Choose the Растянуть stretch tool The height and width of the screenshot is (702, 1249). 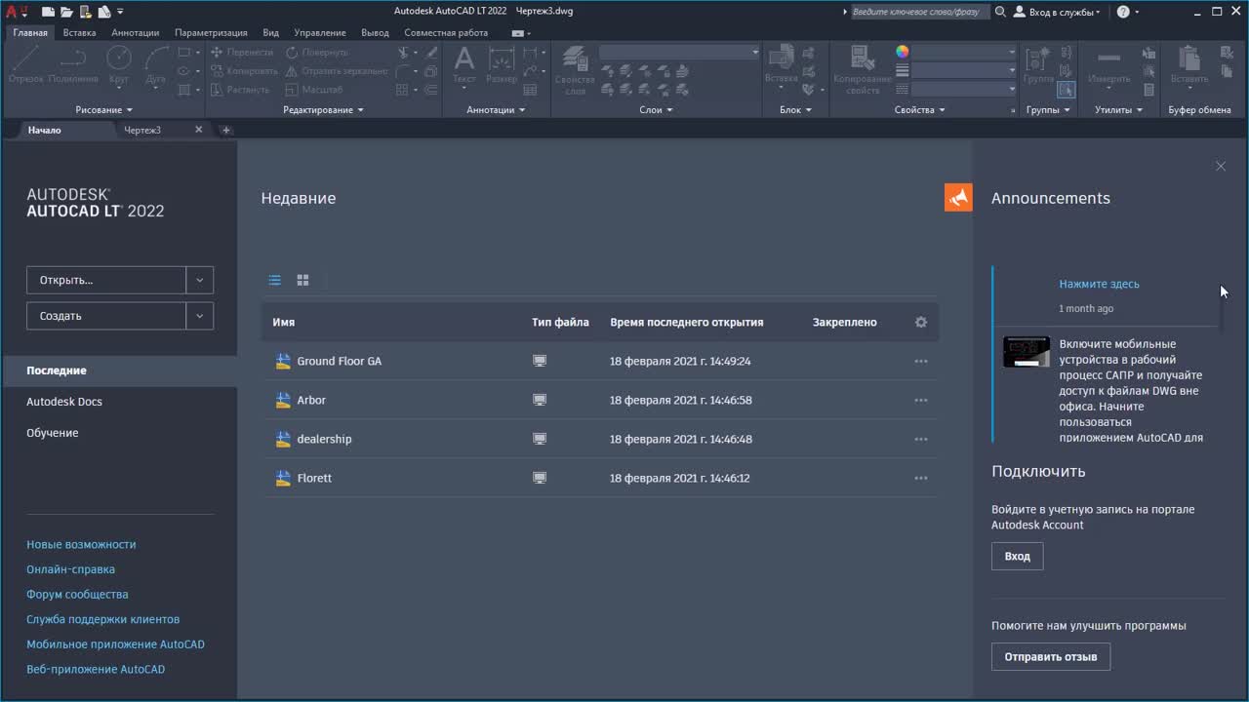[240, 90]
